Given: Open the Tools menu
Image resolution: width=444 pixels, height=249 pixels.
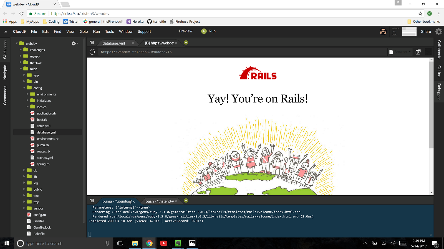Looking at the screenshot, I should (110, 32).
